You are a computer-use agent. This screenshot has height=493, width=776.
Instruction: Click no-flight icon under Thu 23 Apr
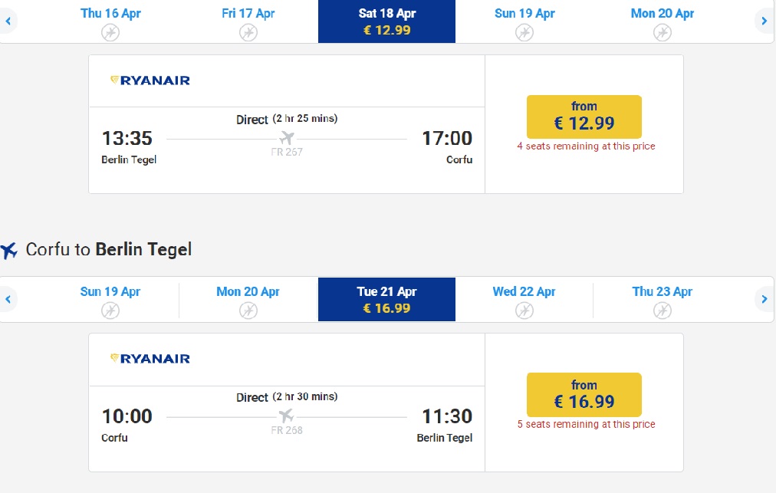(663, 311)
